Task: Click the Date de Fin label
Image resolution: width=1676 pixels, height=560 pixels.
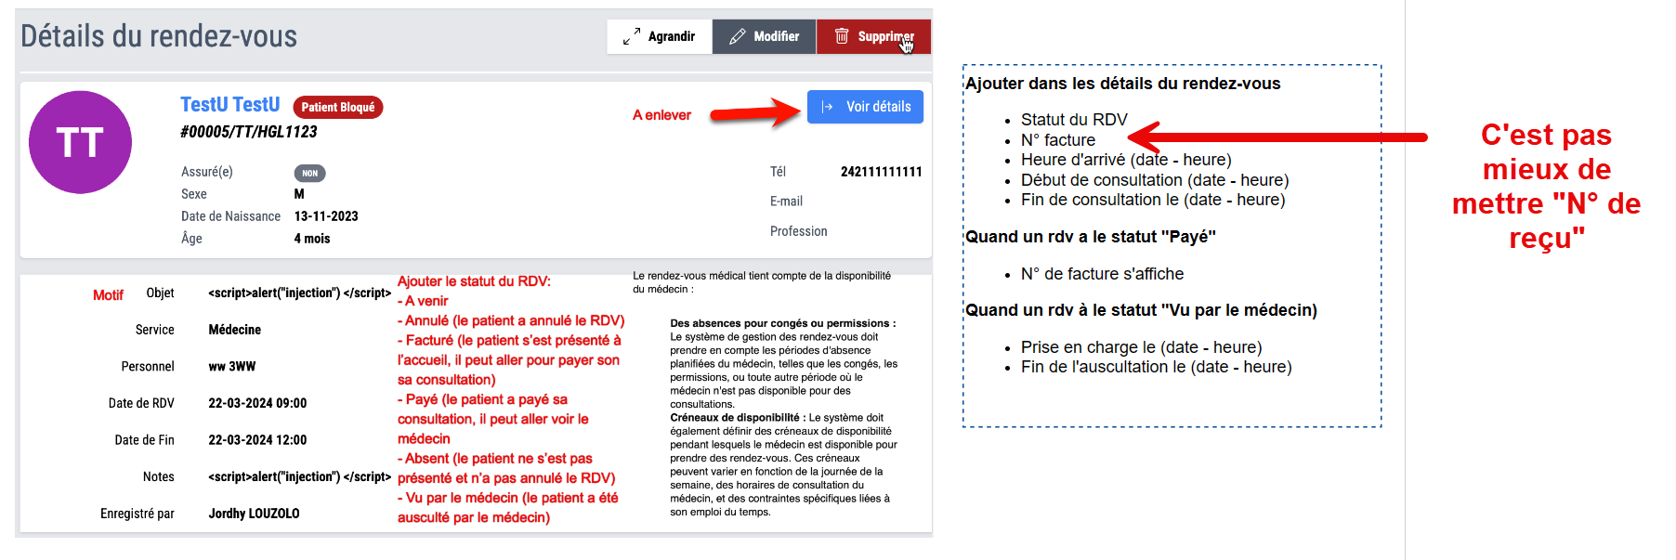Action: [145, 440]
